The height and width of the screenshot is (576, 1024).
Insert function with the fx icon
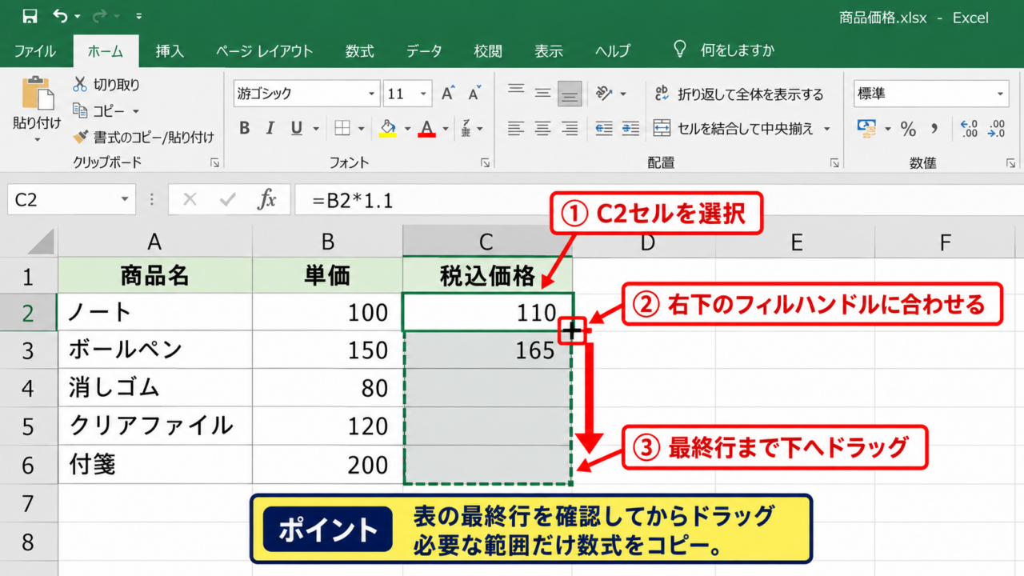tap(266, 199)
